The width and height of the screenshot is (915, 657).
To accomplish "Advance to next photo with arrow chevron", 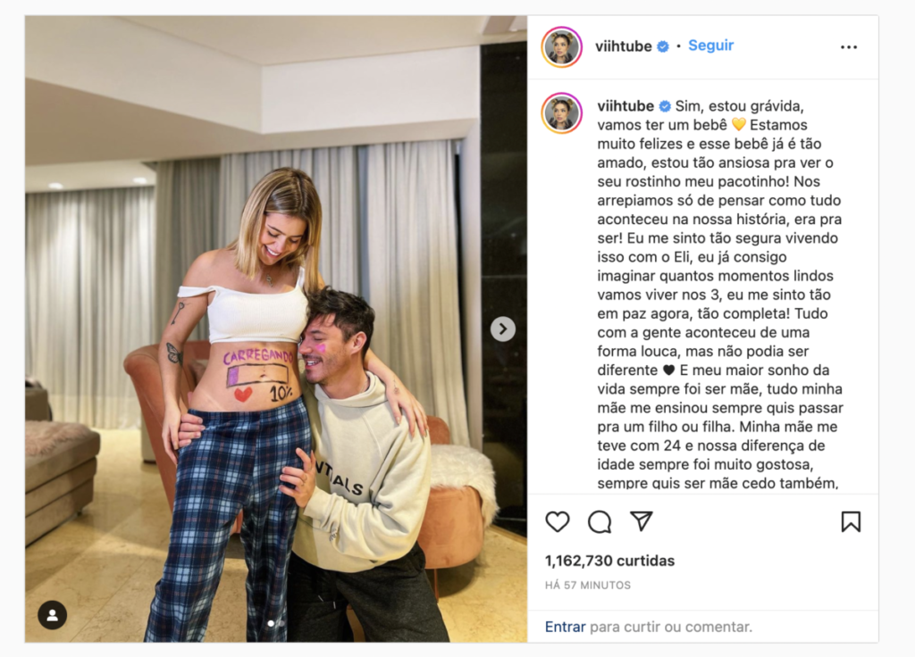I will tap(502, 328).
